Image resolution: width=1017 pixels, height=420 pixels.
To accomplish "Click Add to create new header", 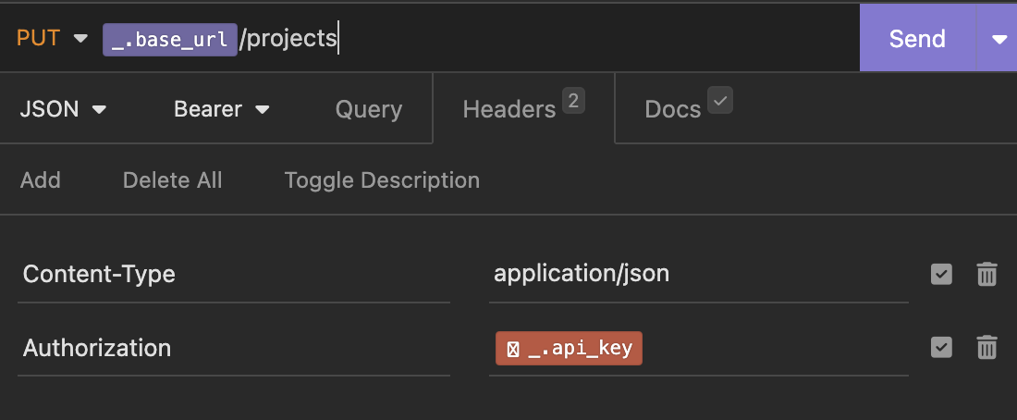I will 40,179.
